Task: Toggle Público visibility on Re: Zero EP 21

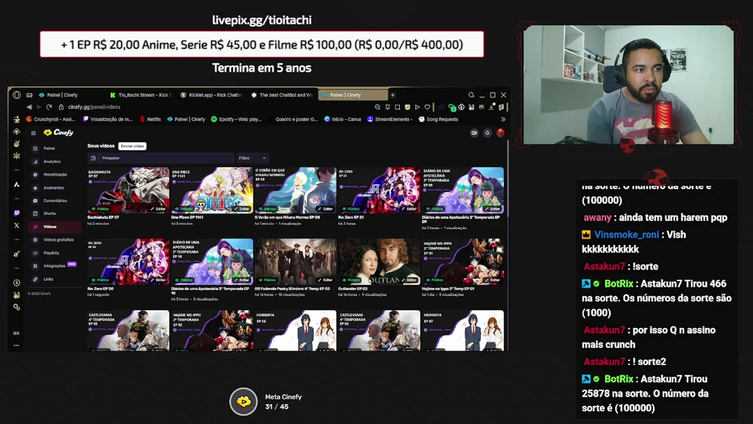Action: point(351,209)
